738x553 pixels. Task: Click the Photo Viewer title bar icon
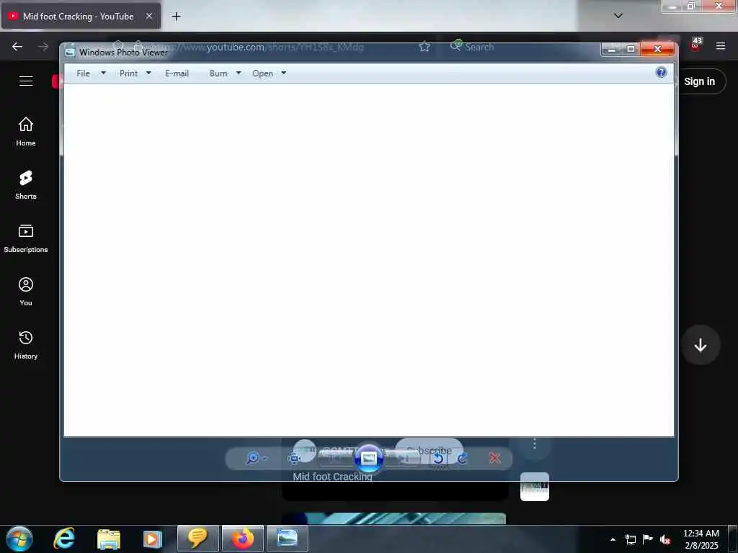[x=70, y=52]
